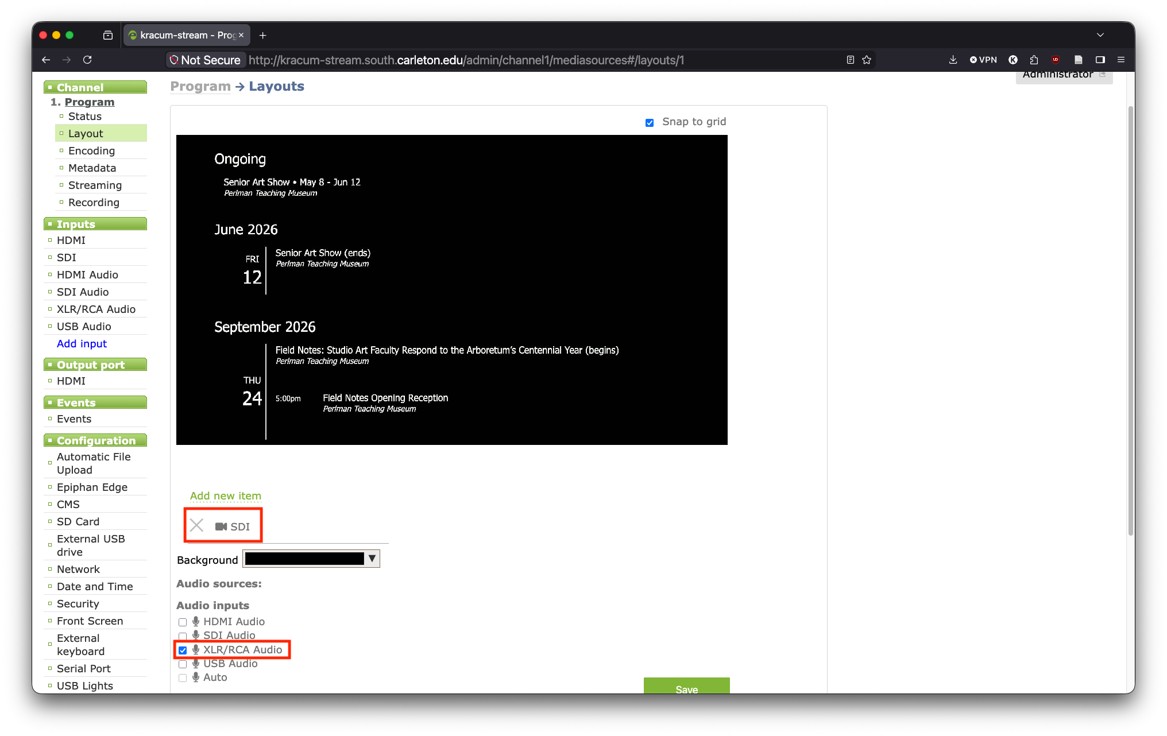
Task: Click the black Background color swatch
Action: coord(304,559)
